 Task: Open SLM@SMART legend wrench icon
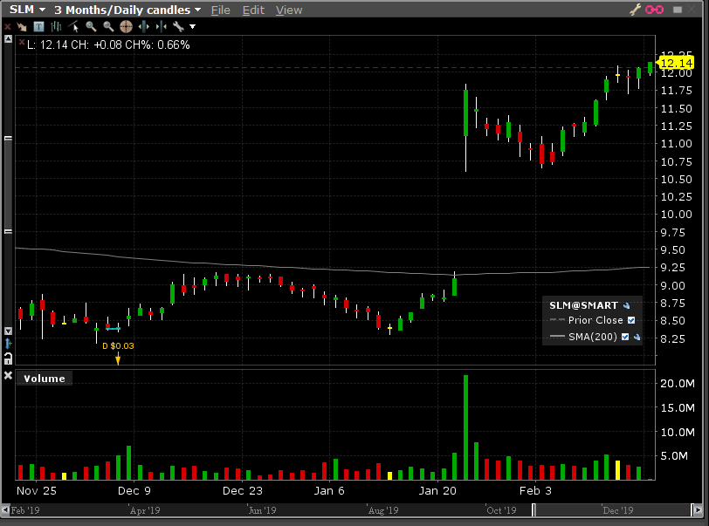pyautogui.click(x=626, y=305)
